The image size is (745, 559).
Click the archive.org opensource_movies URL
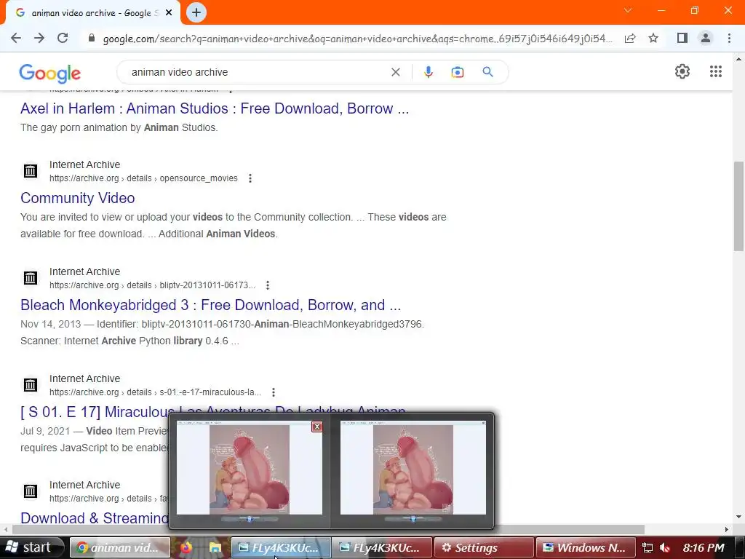[143, 178]
